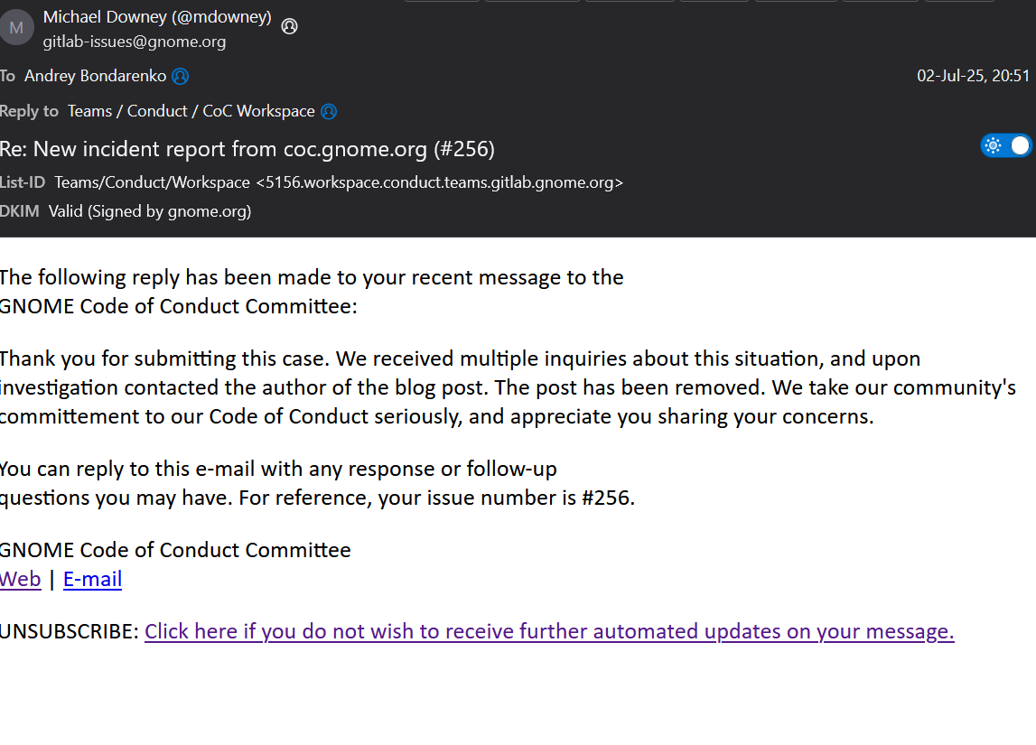1036x745 pixels.
Task: Click the List-ID header value
Action: (339, 182)
